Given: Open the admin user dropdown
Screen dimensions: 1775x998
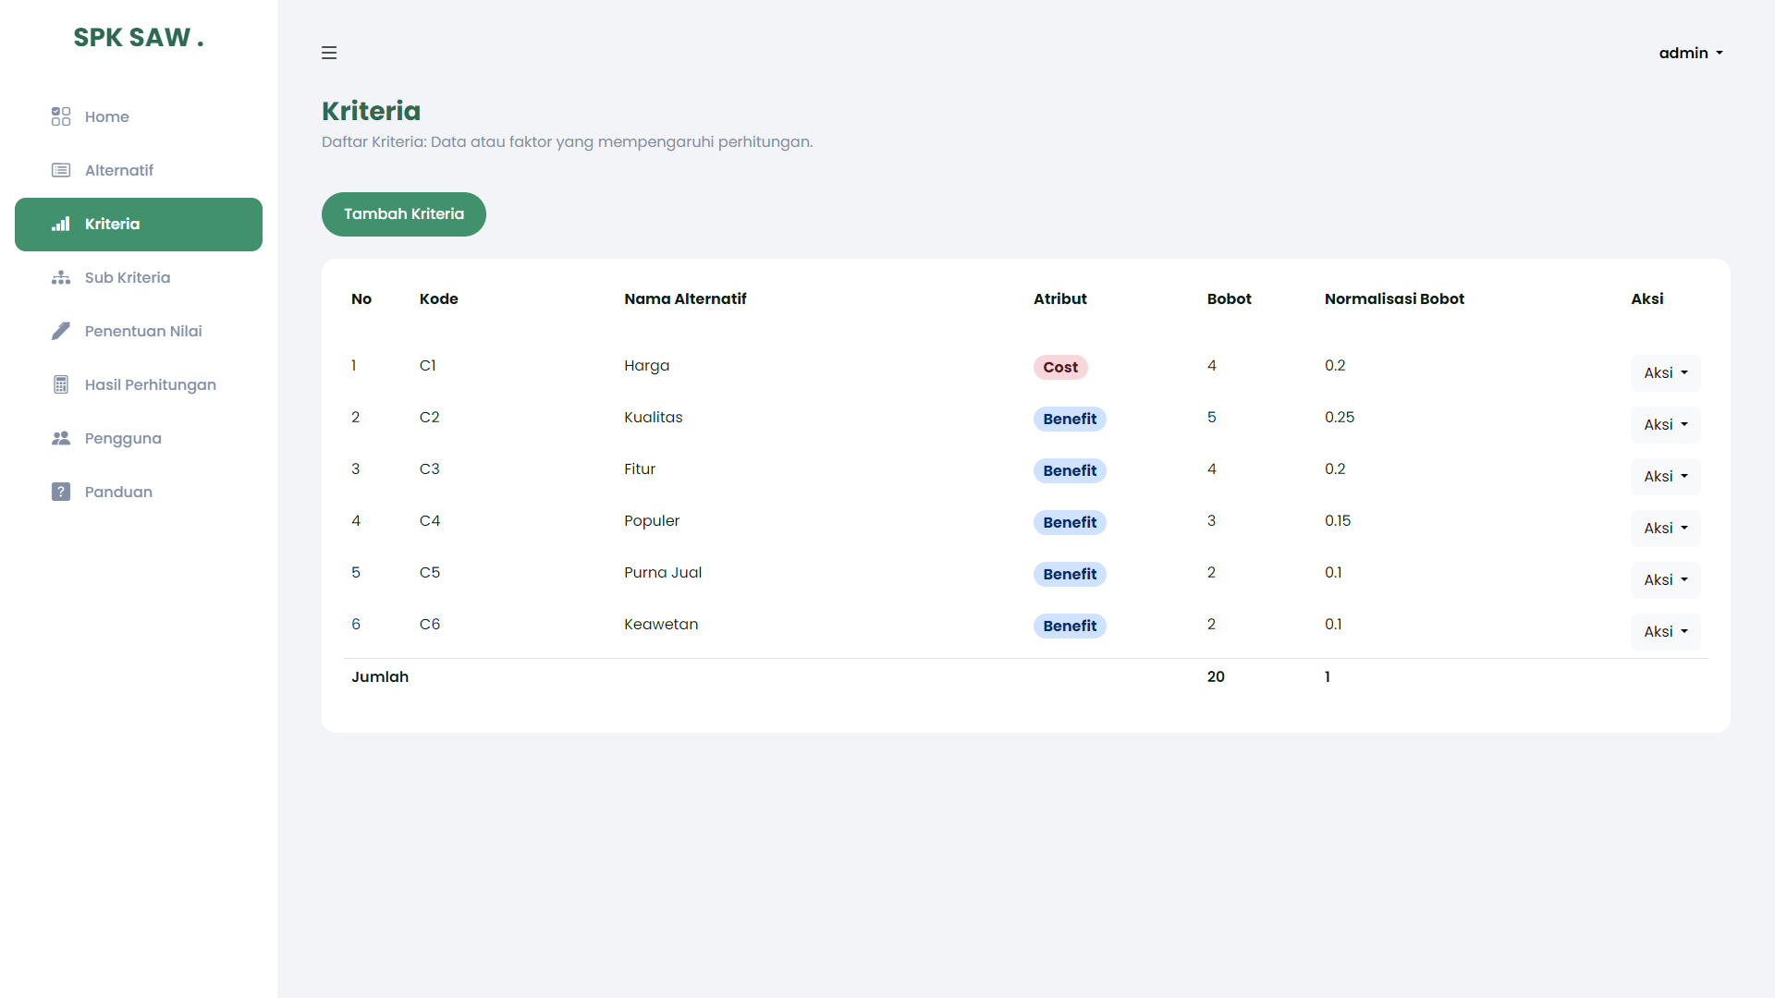Looking at the screenshot, I should [1691, 53].
